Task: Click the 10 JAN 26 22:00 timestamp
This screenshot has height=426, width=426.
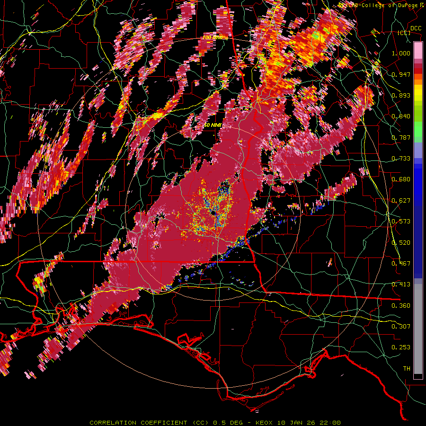Action: (309, 423)
